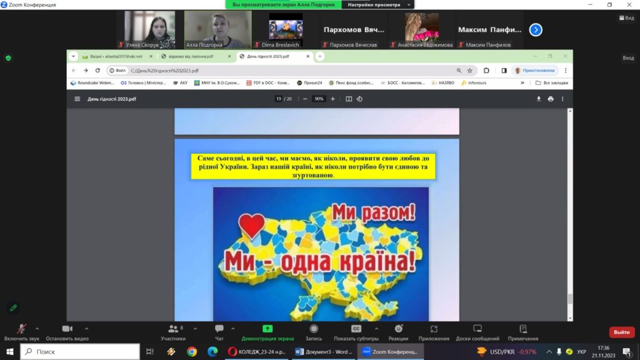
Task: Open Chrome three-dot menu
Action: [565, 70]
